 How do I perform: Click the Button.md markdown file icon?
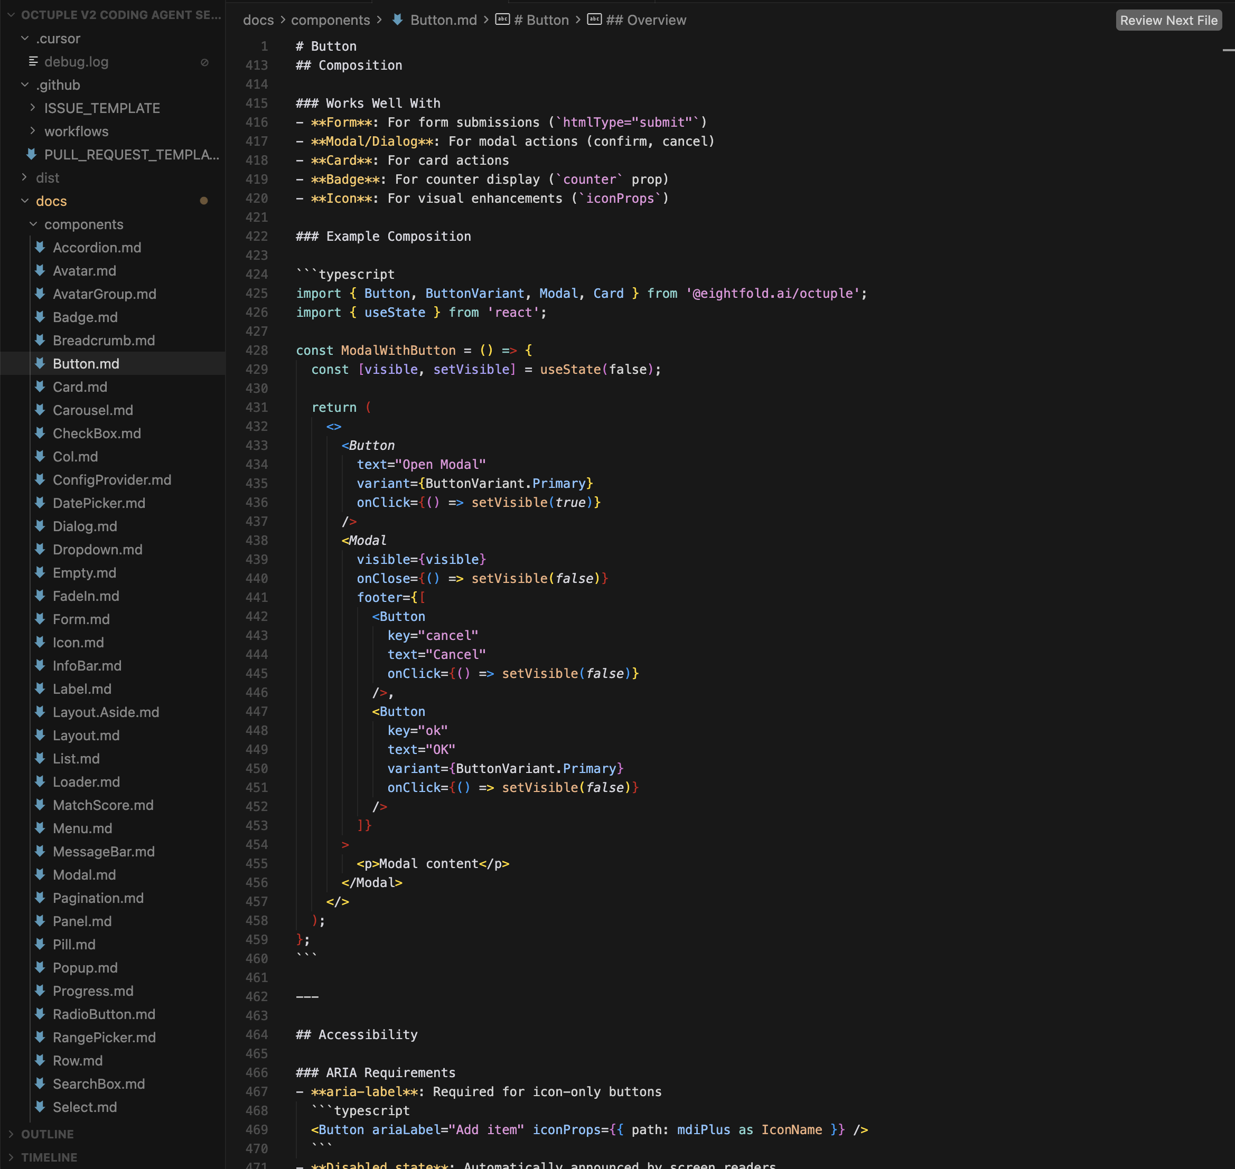click(x=40, y=363)
